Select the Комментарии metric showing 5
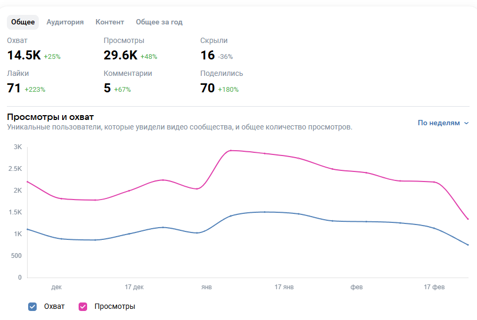 [107, 88]
